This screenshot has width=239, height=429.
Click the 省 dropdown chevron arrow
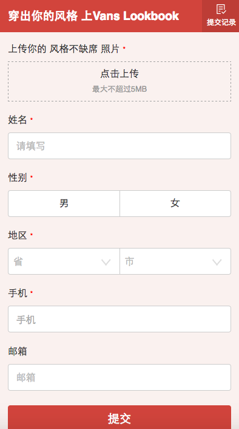point(106,263)
